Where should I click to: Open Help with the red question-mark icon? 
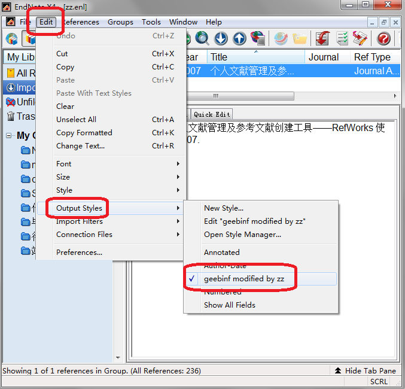(x=383, y=38)
